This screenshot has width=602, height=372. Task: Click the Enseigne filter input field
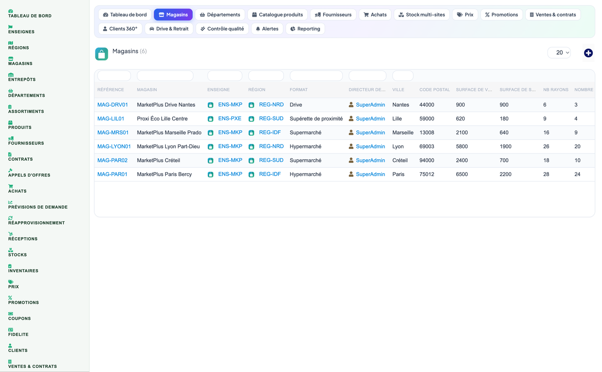click(x=225, y=76)
